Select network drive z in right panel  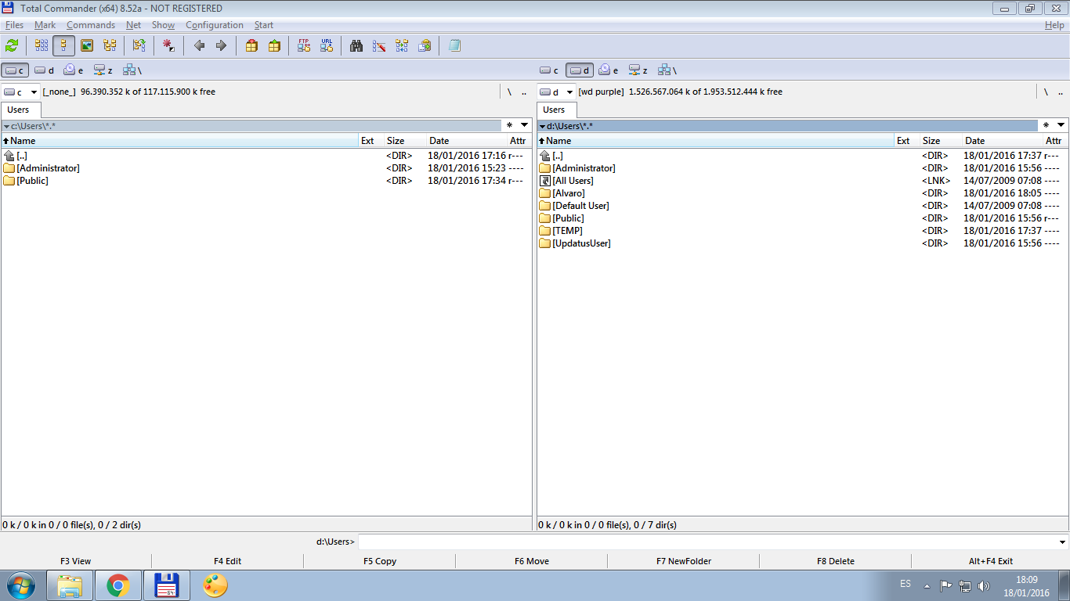tap(638, 70)
